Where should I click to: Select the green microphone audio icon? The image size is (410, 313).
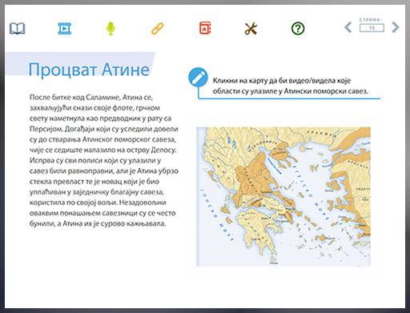point(111,28)
